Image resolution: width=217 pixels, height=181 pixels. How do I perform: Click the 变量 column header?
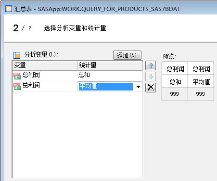pyautogui.click(x=45, y=65)
